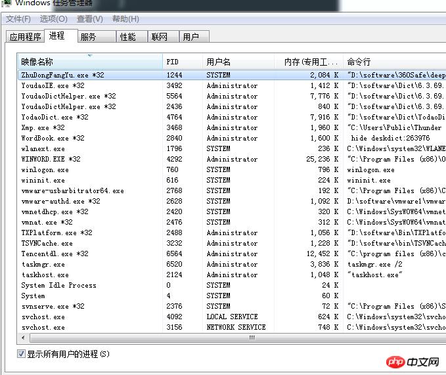The height and width of the screenshot is (375, 446).
Task: Sort by 映像名称 column header
Action: click(x=90, y=62)
